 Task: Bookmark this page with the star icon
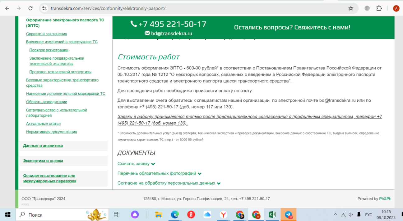click(351, 8)
